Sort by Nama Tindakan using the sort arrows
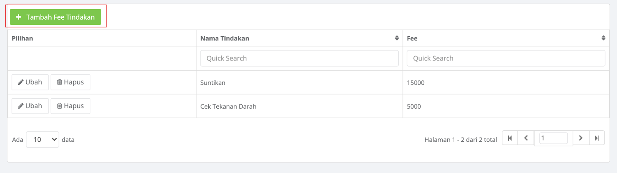 [x=397, y=38]
